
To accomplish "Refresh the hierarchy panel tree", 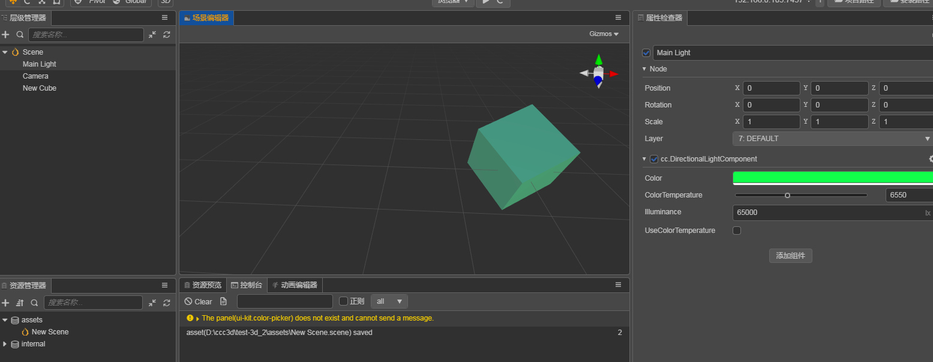I will 167,35.
